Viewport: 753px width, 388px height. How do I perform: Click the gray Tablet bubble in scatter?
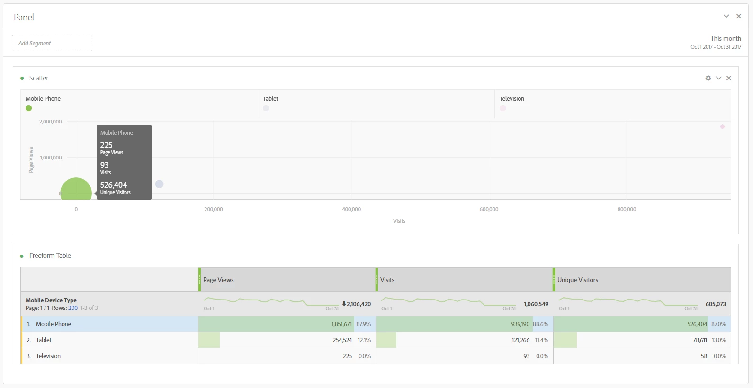(x=159, y=184)
